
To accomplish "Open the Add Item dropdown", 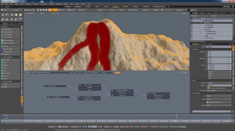I will [219, 16].
